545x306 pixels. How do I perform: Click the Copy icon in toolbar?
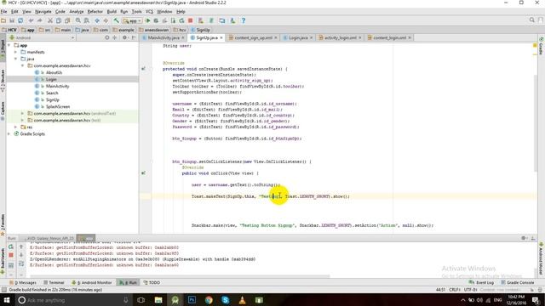click(x=59, y=20)
